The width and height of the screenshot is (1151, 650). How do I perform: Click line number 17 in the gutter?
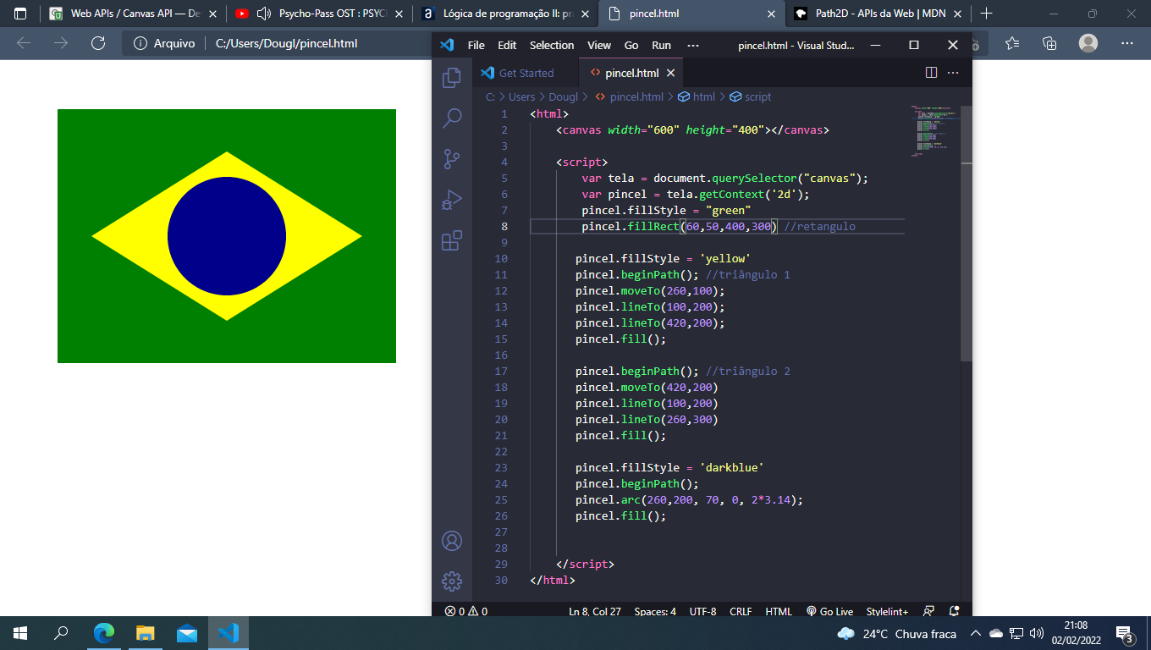coord(502,371)
